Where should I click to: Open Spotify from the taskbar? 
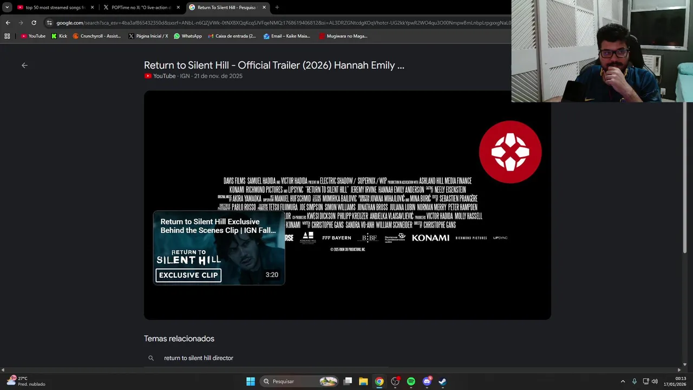411,381
